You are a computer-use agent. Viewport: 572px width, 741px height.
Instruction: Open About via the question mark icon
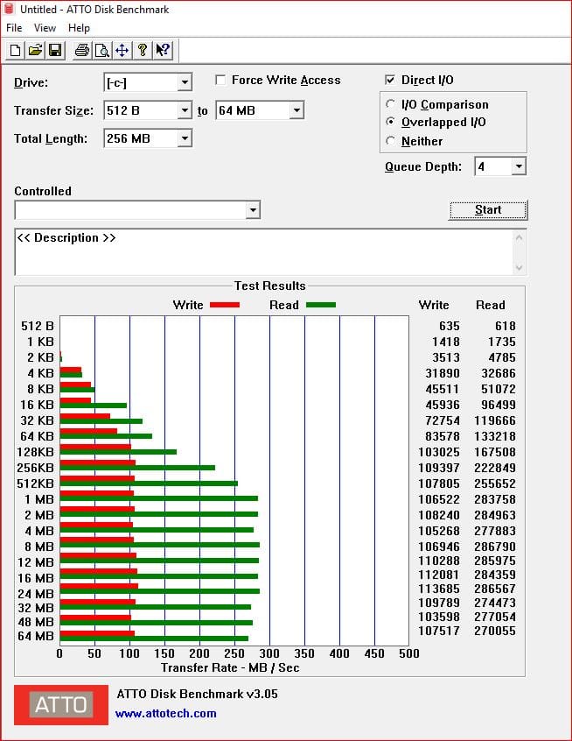[143, 50]
